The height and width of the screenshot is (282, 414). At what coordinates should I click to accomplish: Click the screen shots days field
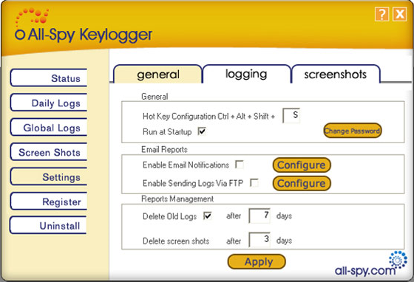(x=259, y=240)
